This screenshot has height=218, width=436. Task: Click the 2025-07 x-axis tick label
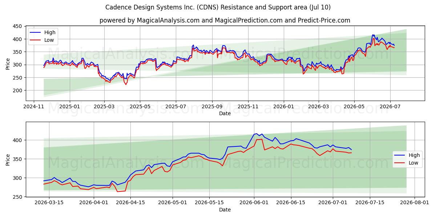point(176,106)
